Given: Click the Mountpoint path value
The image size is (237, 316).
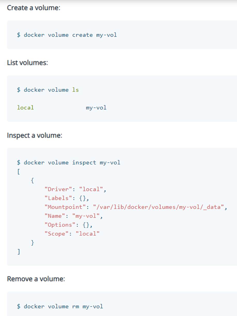Looking at the screenshot, I should pos(158,207).
